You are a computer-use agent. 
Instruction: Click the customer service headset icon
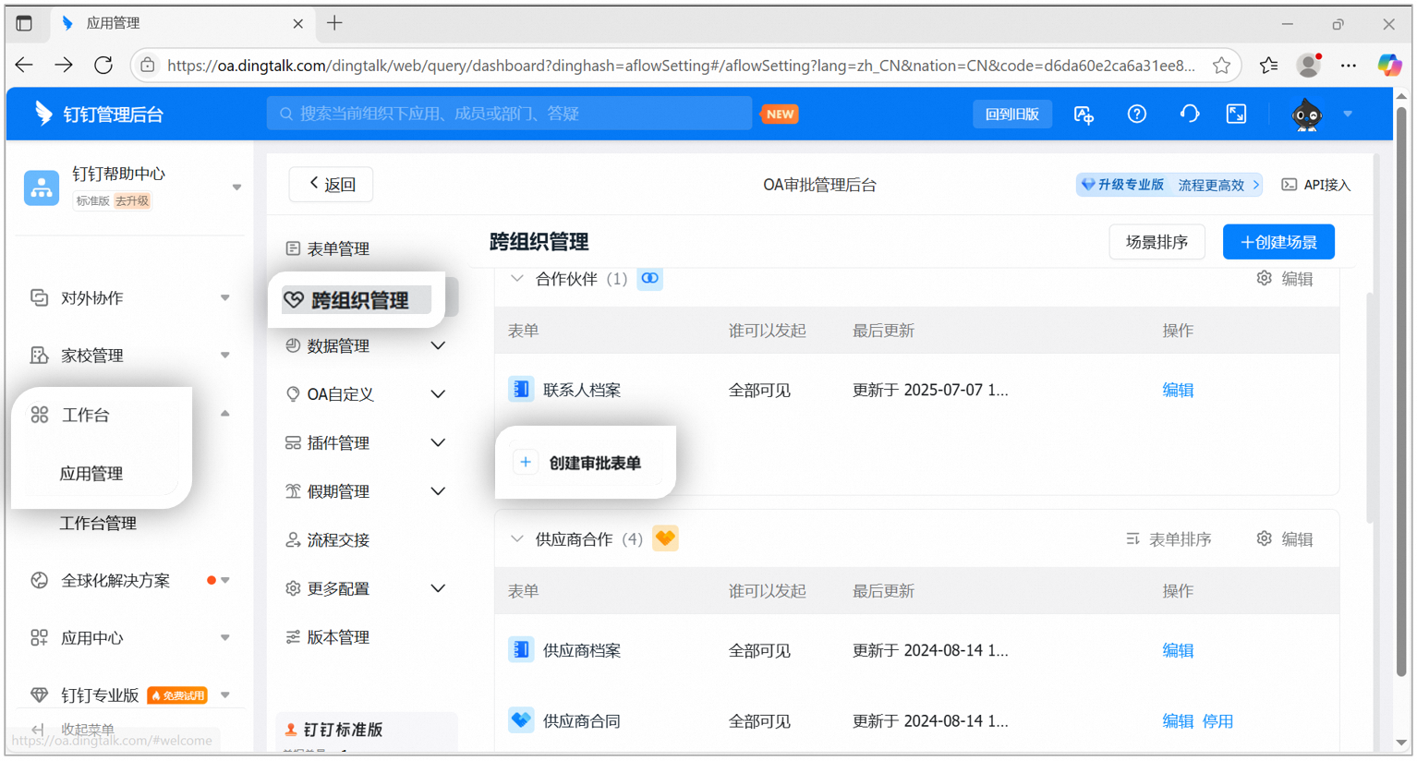click(1190, 114)
